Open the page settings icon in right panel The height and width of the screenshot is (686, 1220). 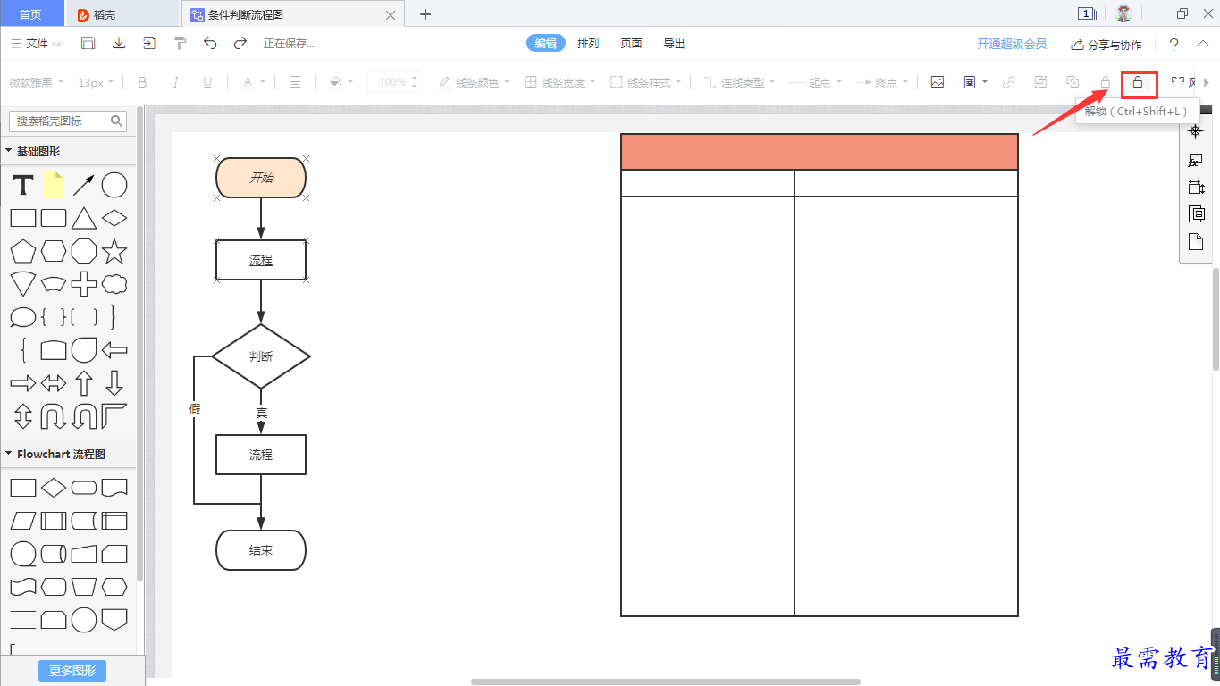pos(1196,241)
